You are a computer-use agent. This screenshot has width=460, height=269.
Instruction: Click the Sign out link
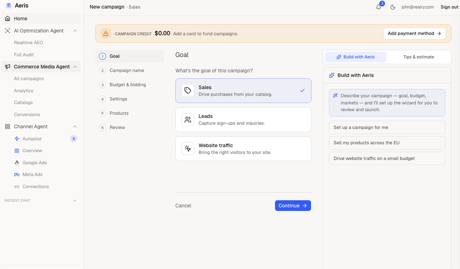tap(449, 7)
